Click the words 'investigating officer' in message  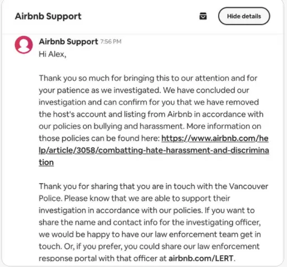(223, 222)
